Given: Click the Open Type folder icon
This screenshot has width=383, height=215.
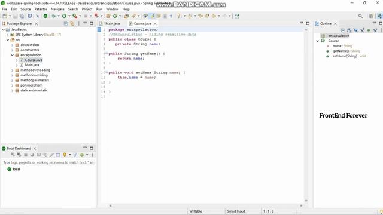Looking at the screenshot, I should 126,16.
